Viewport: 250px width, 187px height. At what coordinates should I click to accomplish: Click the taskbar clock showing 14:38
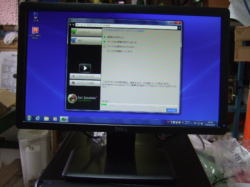[210, 123]
